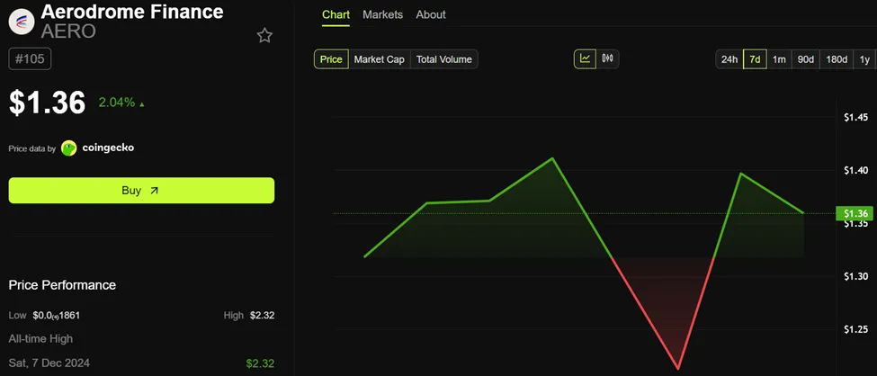Click the CoinGecko logo
877x376 pixels.
pyautogui.click(x=69, y=148)
